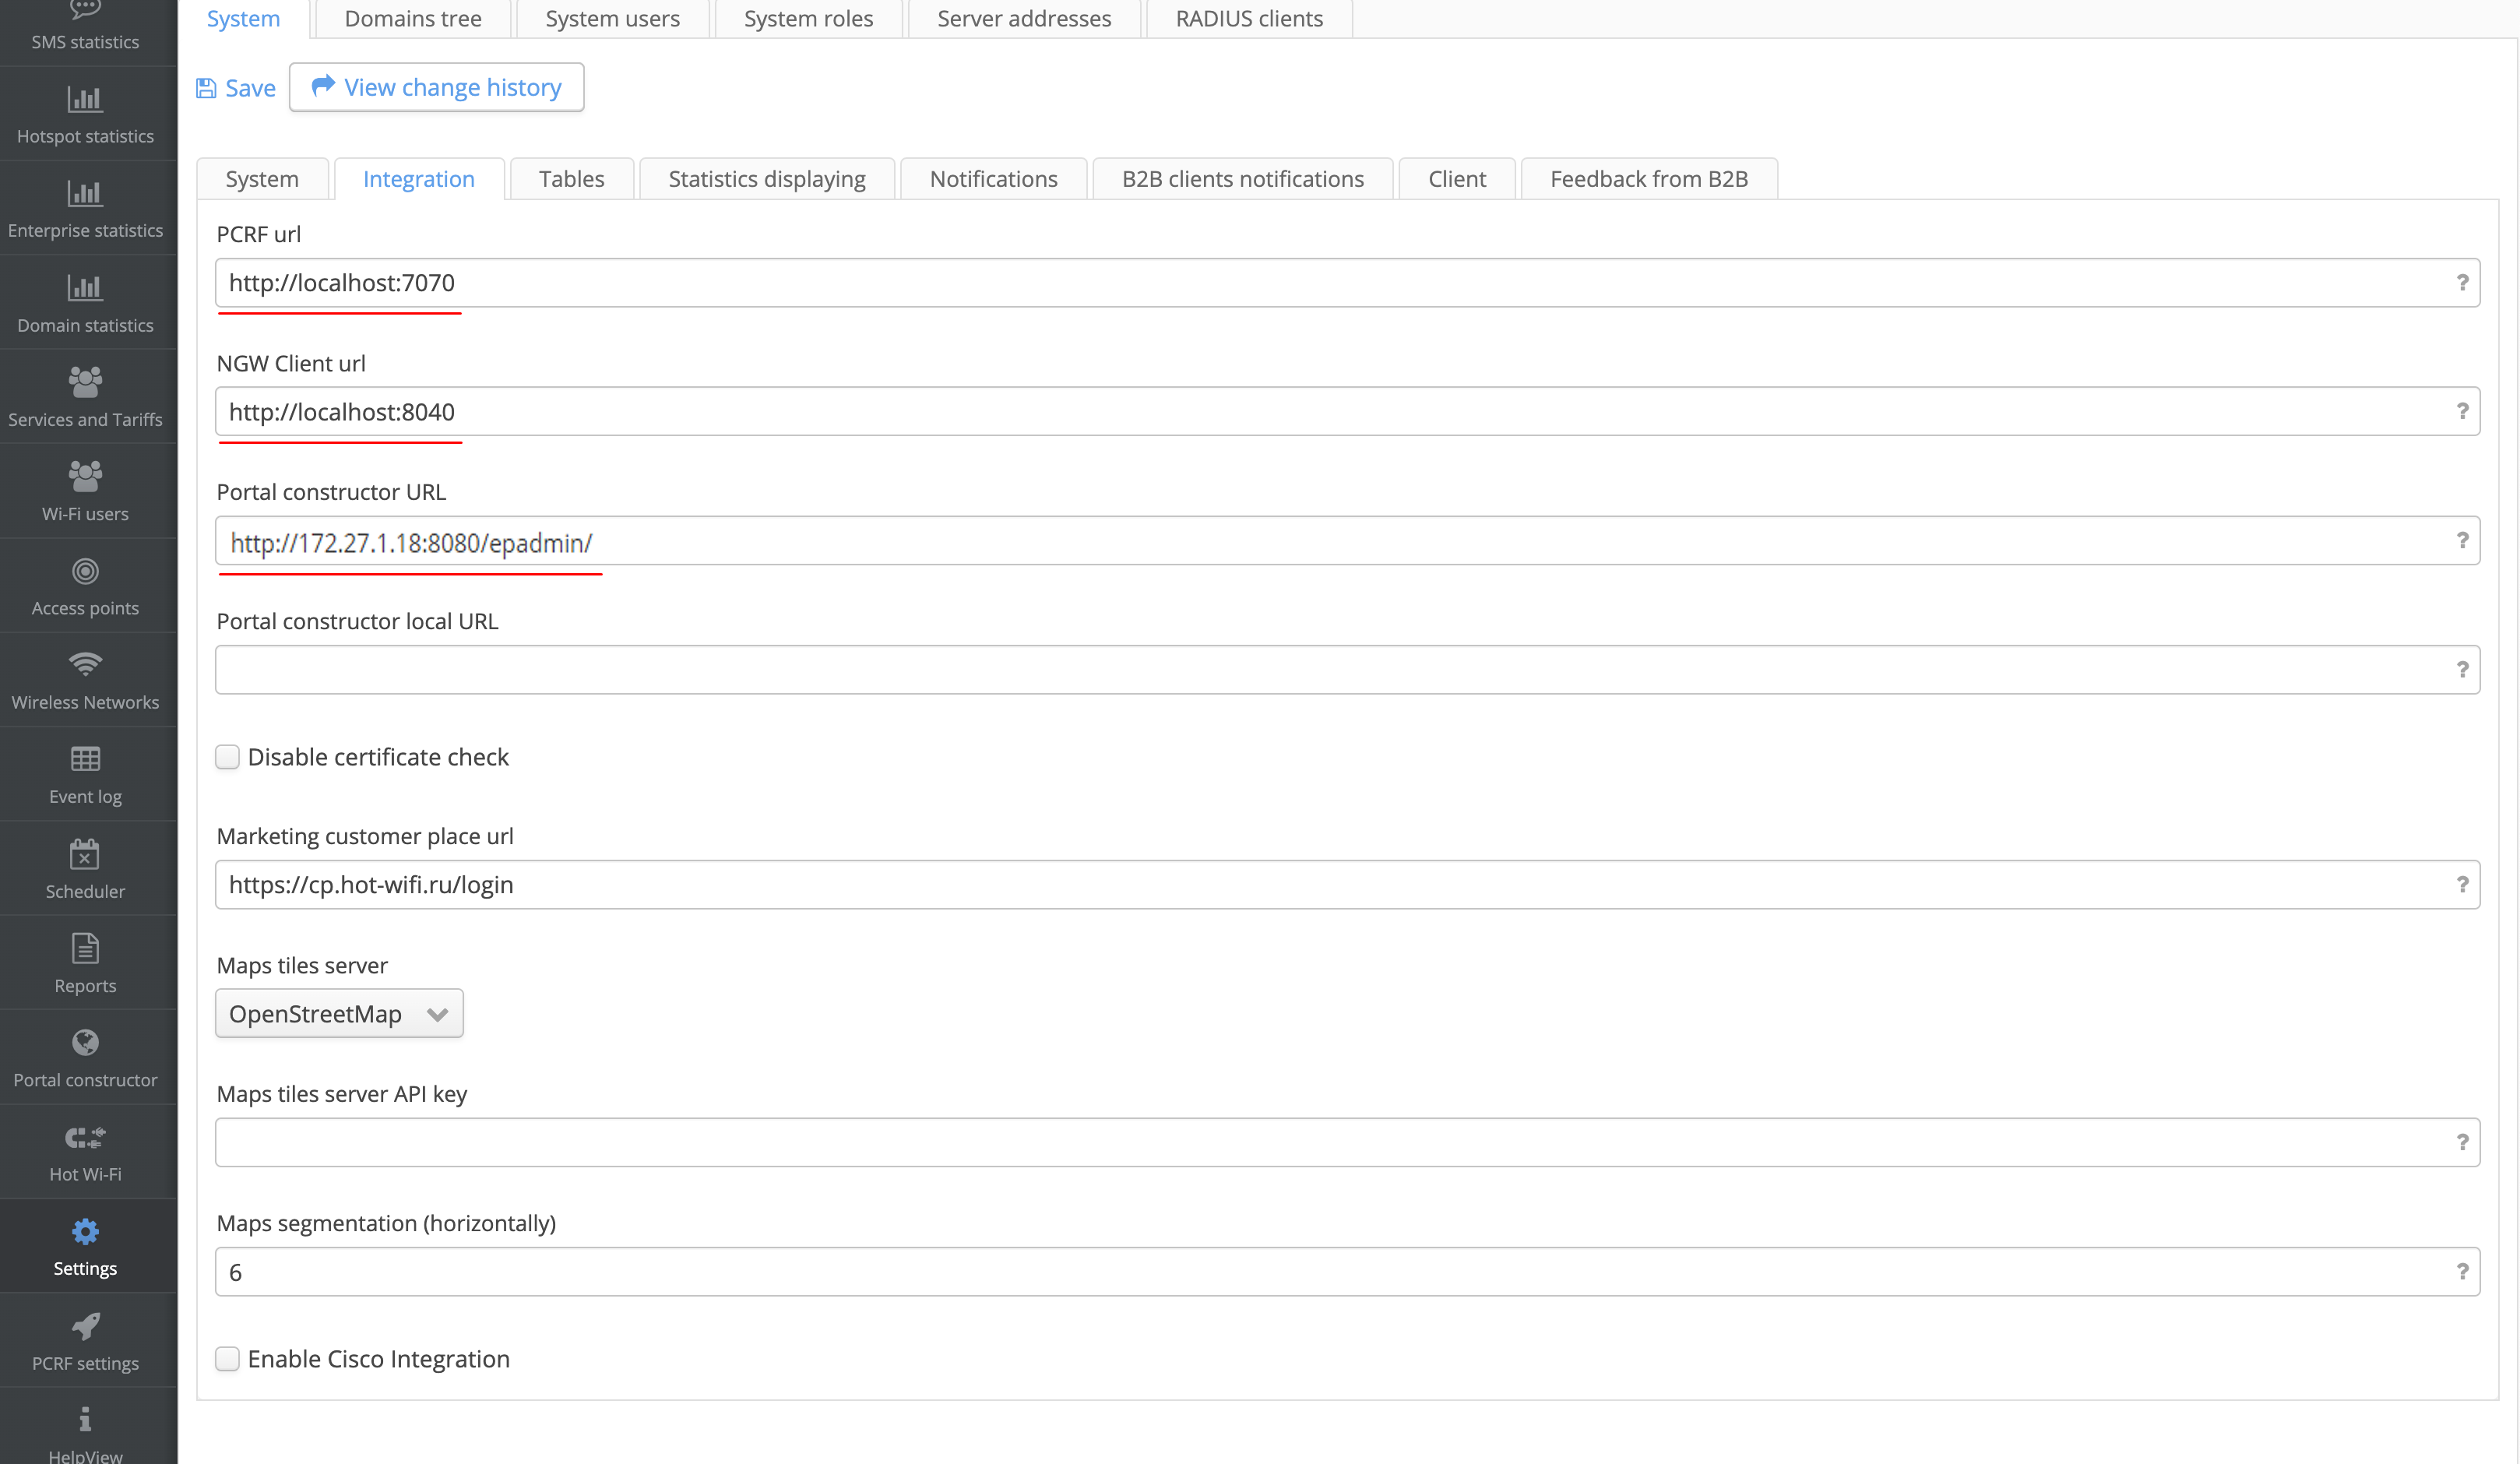Screen dimensions: 2520x1464
Task: Switch to Notifications tab
Action: (993, 179)
